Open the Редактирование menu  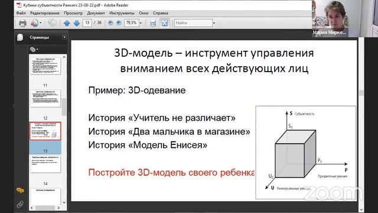(45, 13)
